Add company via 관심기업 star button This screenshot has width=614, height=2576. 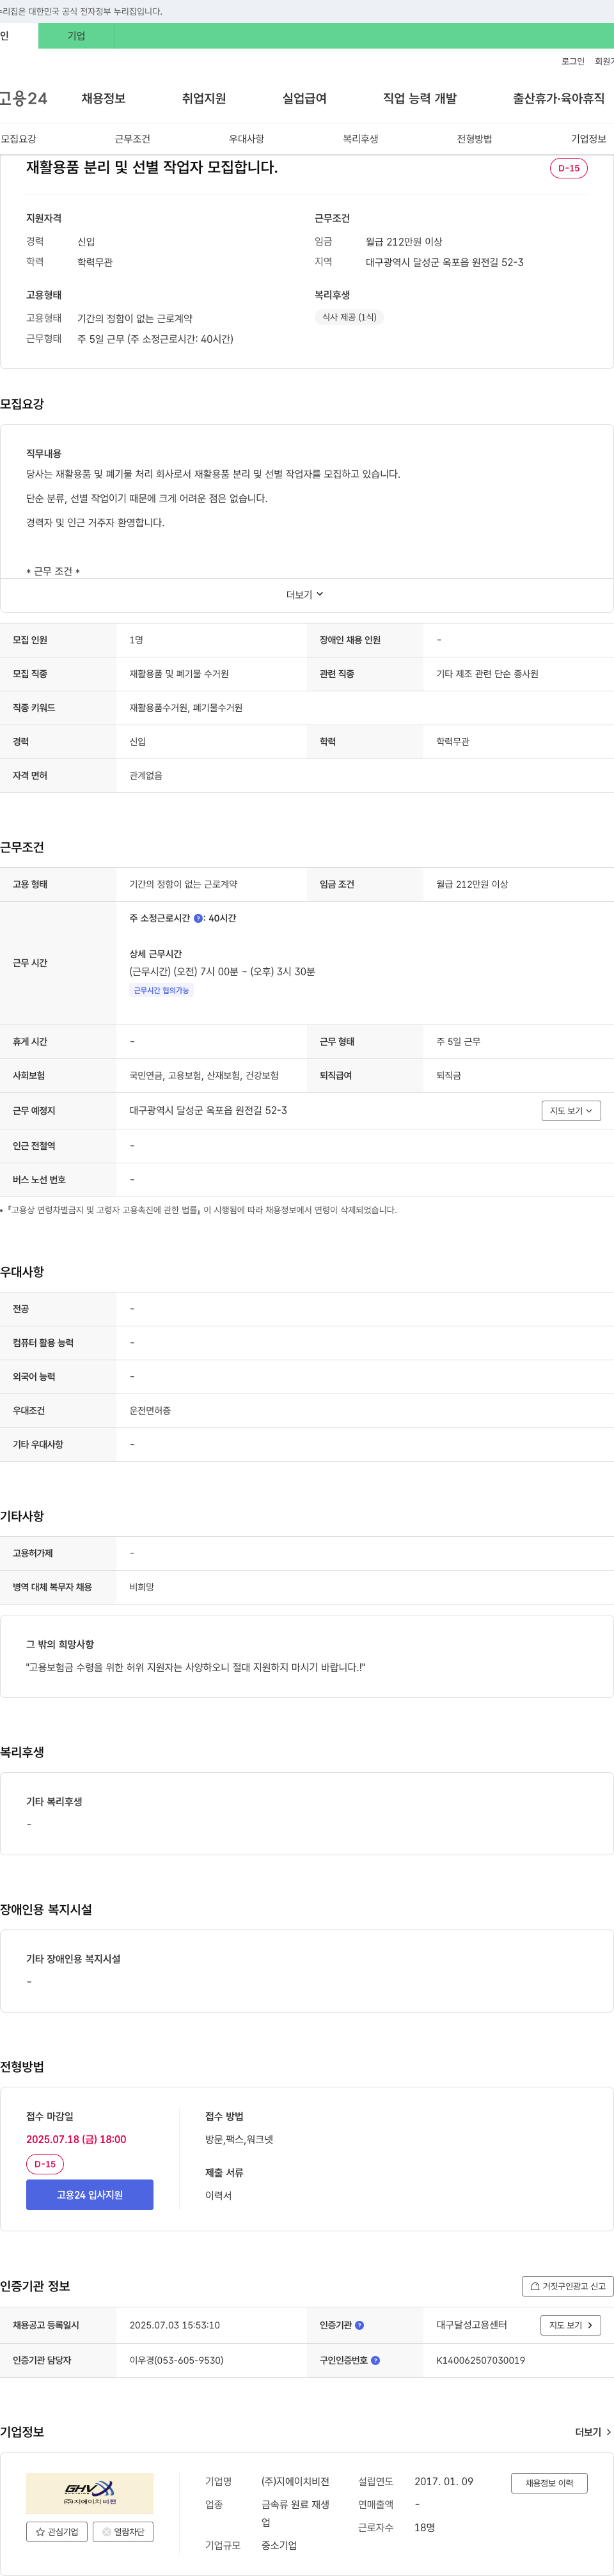pos(57,2532)
